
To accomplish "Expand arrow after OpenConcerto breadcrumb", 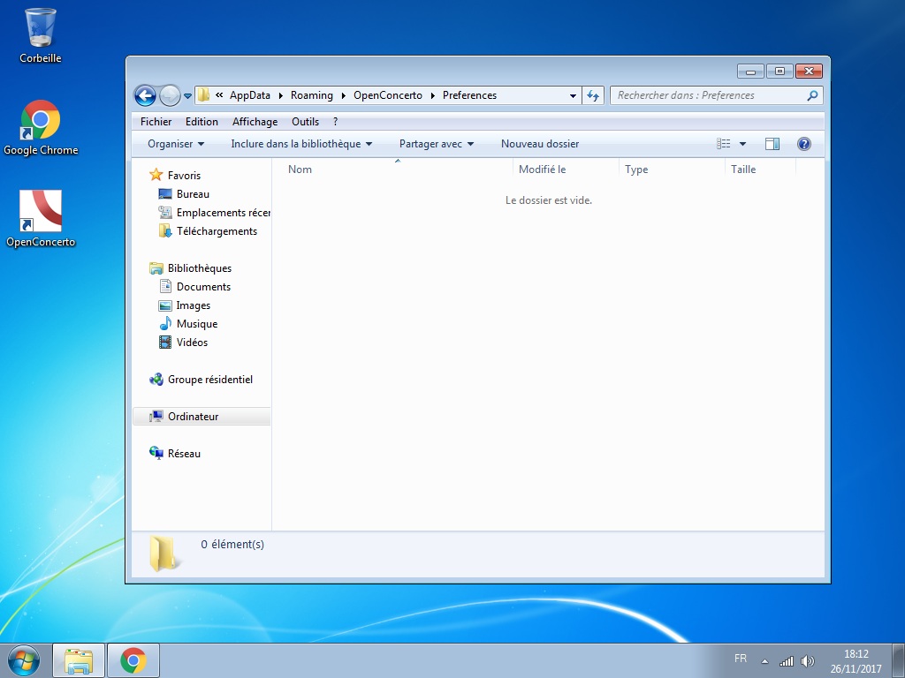I will (433, 95).
